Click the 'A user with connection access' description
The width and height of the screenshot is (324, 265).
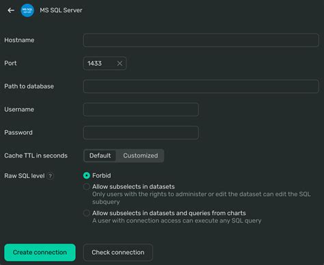(177, 220)
